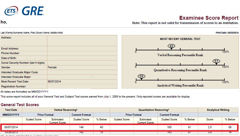This screenshot has width=240, height=136.
Task: Click the GRE logo wordmark
Action: tap(33, 11)
